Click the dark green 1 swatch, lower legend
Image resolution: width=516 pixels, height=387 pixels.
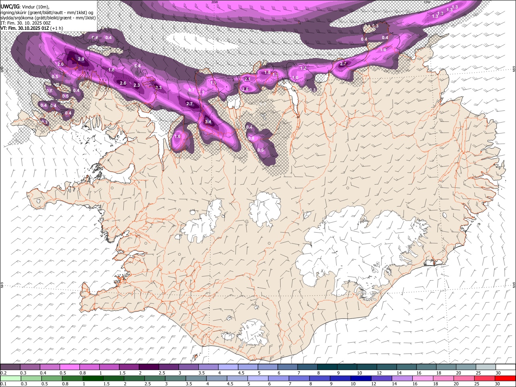pyautogui.click(x=93, y=379)
